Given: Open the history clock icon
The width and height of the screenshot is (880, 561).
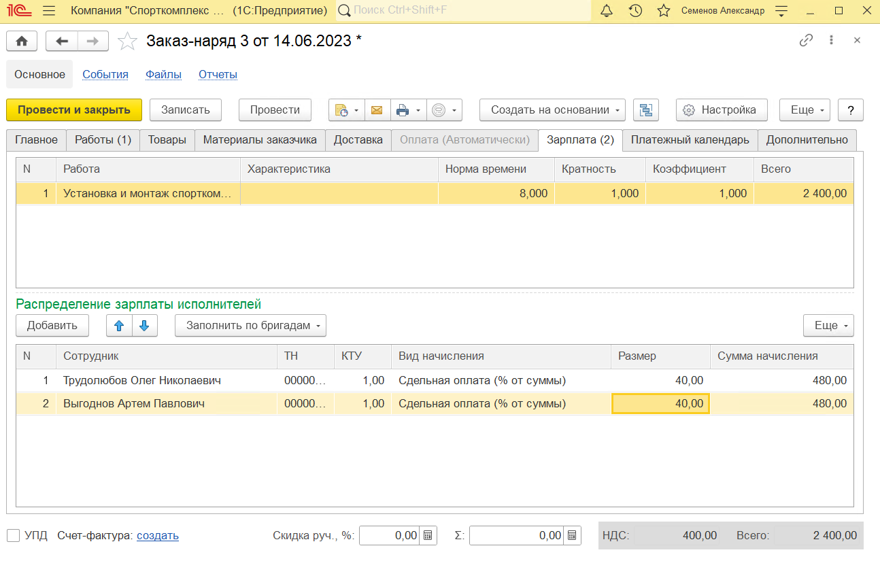Looking at the screenshot, I should pos(636,11).
